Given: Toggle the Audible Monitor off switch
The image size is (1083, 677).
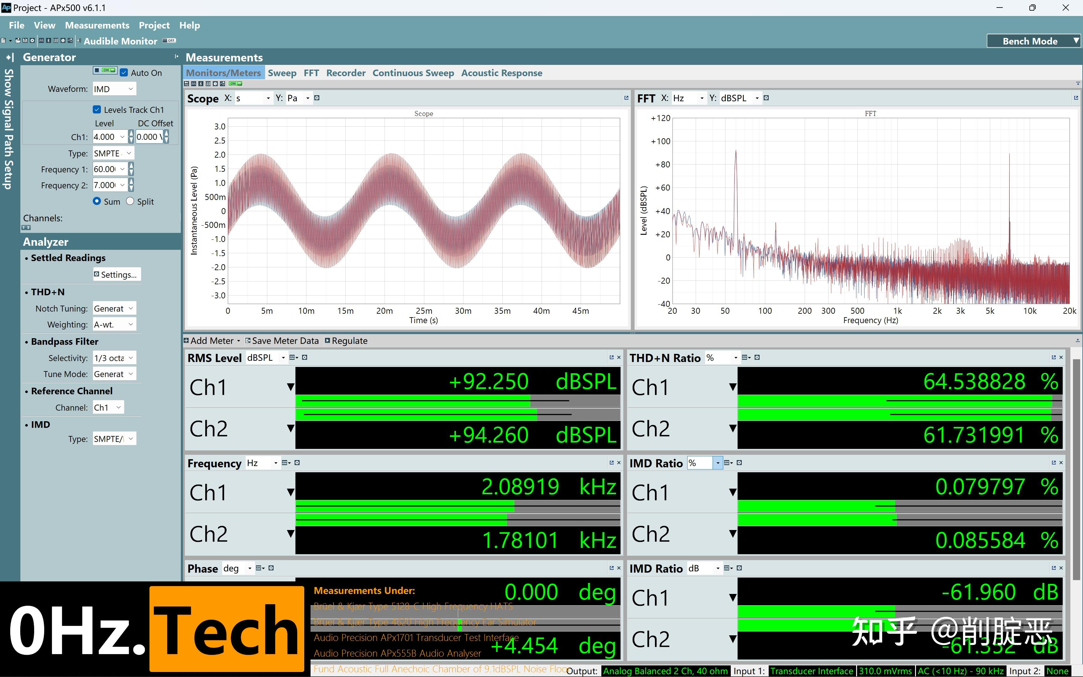Looking at the screenshot, I should pos(169,41).
